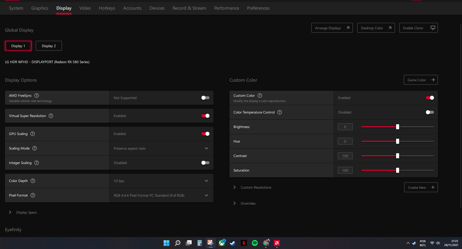Click the Saturation slider handle
Viewport: 462px width, 249px height.
point(398,170)
